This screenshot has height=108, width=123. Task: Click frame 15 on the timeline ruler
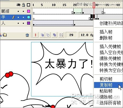(64, 5)
